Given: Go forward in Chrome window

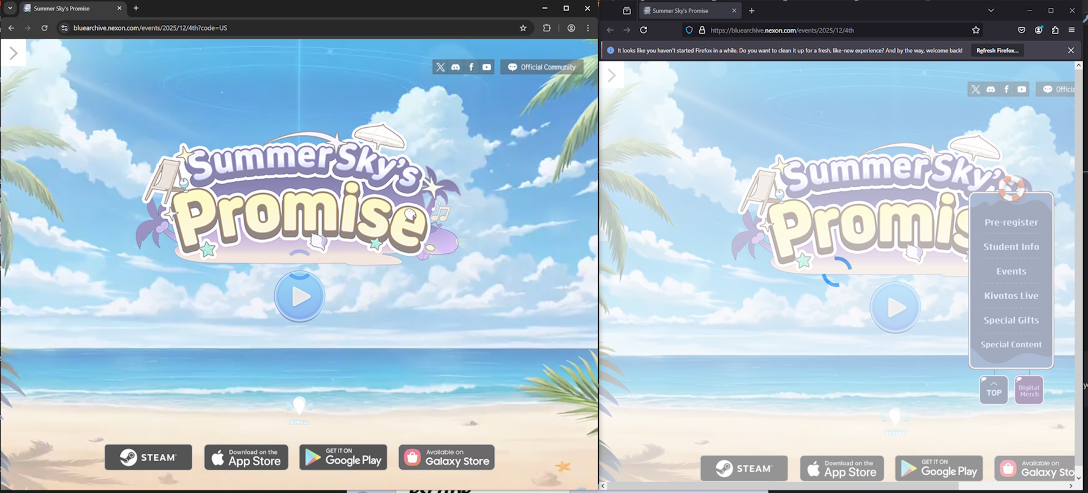Looking at the screenshot, I should coord(28,28).
